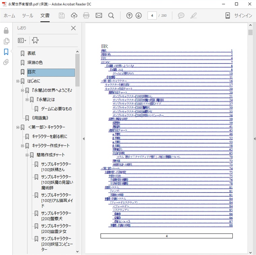Maximize the Acrobat Reader window

coord(236,4)
